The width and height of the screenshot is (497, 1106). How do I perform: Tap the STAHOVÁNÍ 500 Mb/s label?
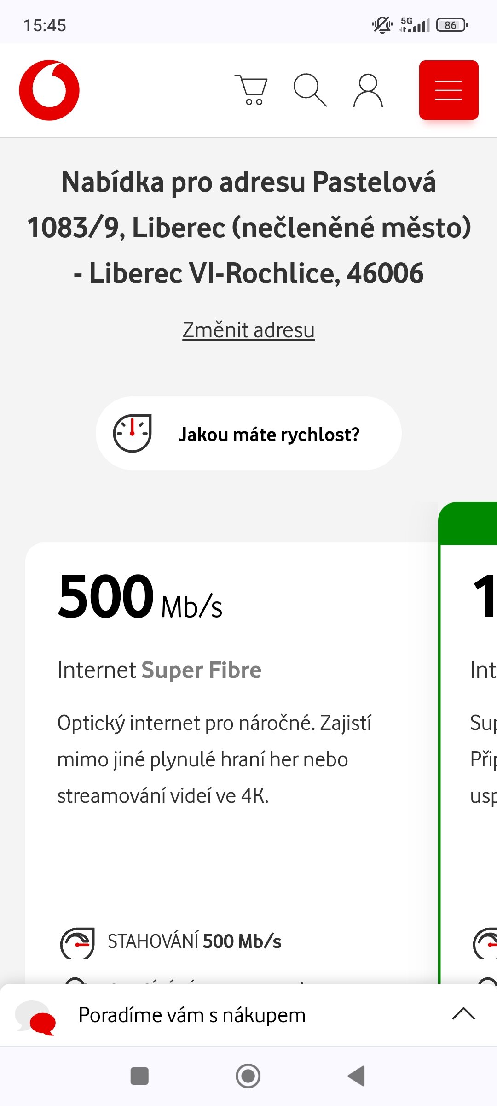[x=194, y=941]
